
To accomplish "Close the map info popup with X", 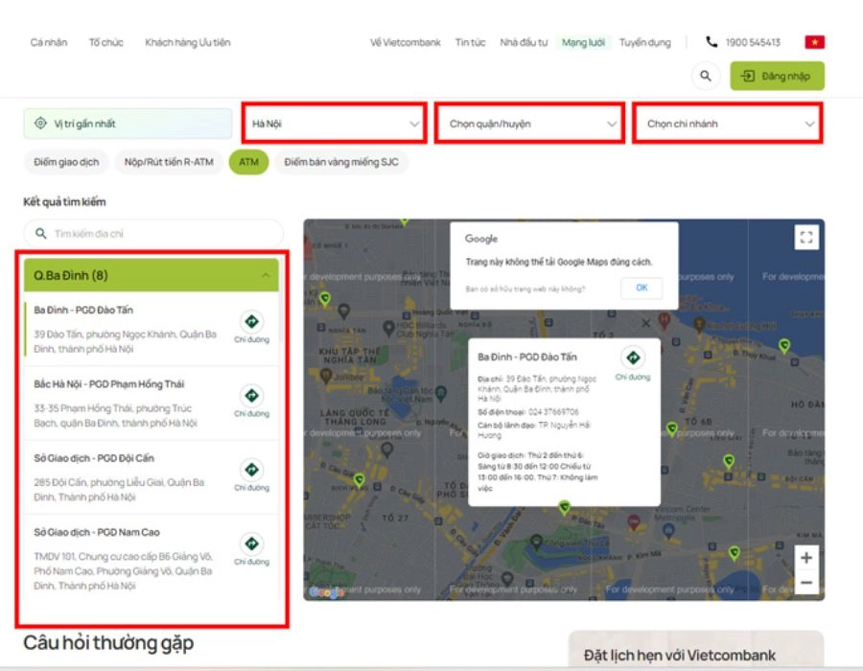I will coord(645,323).
